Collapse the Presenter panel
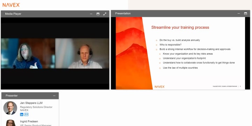 [54, 96]
